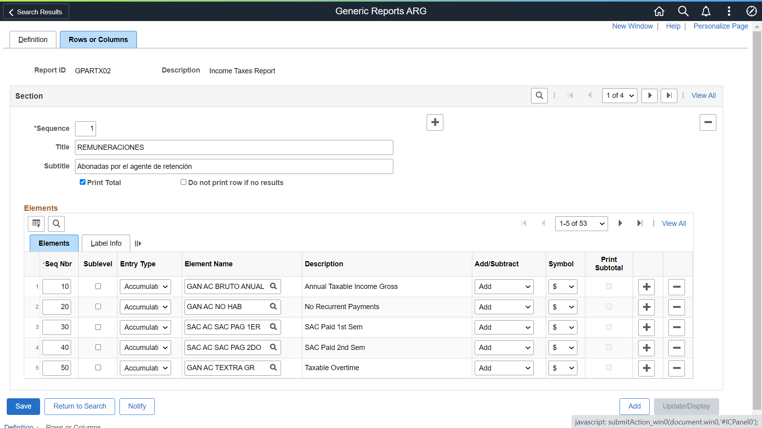Open Find in the Elements grid toolbar
The image size is (762, 428).
(56, 224)
